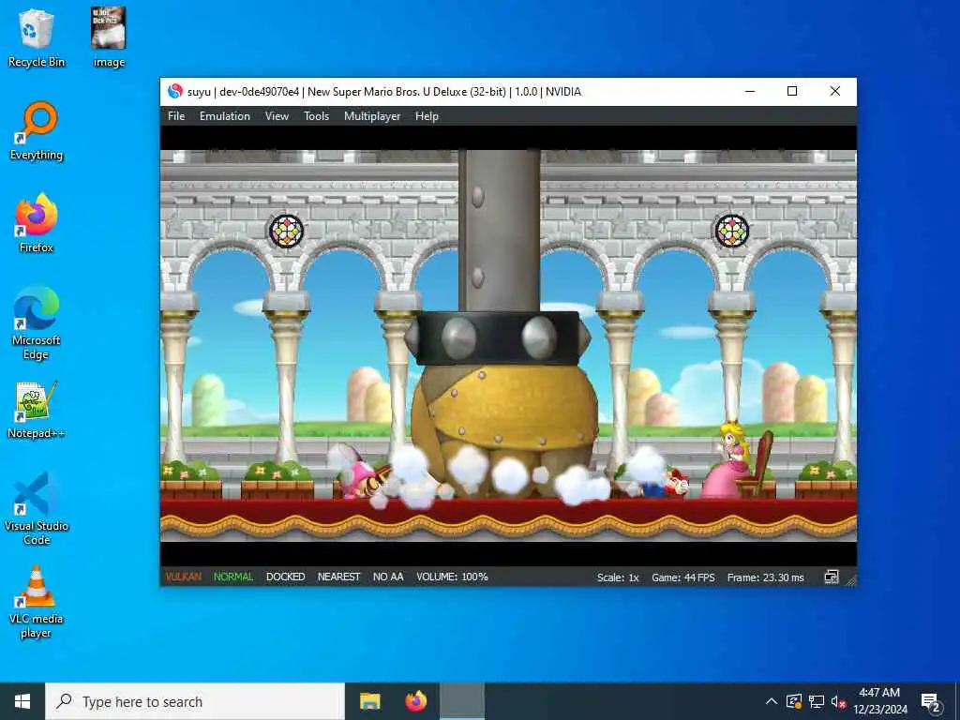Close the suyu emulator window

835,91
